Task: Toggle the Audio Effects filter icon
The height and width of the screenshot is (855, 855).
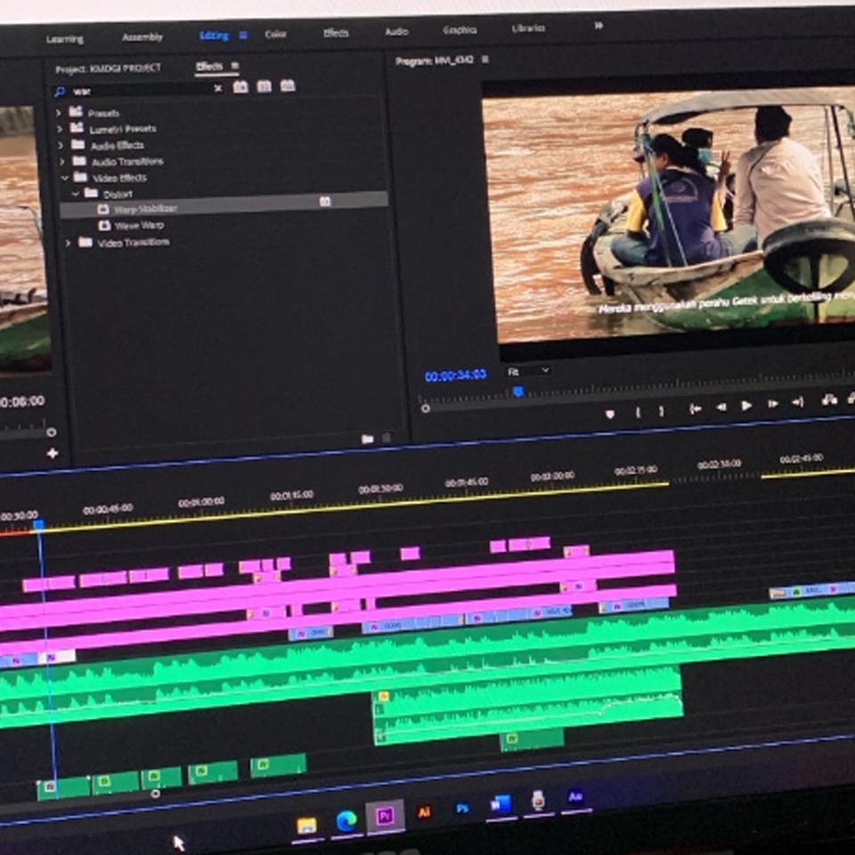Action: (264, 86)
